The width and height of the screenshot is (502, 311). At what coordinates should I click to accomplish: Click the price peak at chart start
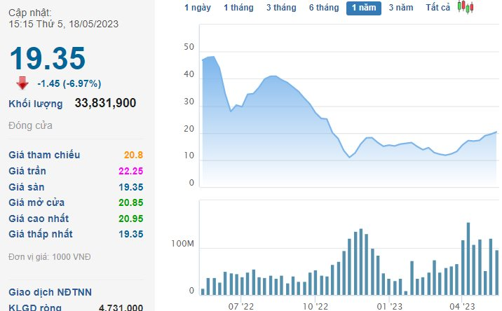tap(213, 57)
